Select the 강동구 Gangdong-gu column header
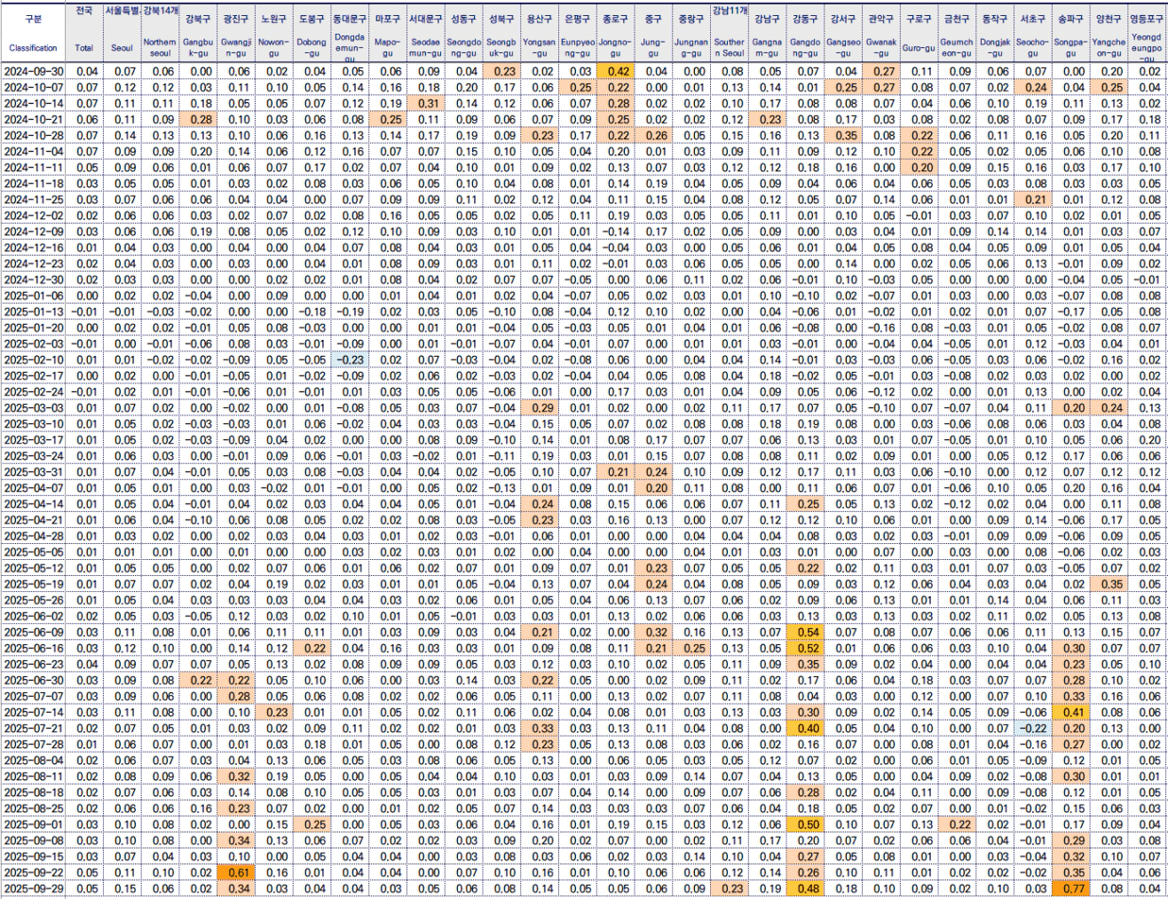Image resolution: width=1168 pixels, height=899 pixels. pos(805,33)
